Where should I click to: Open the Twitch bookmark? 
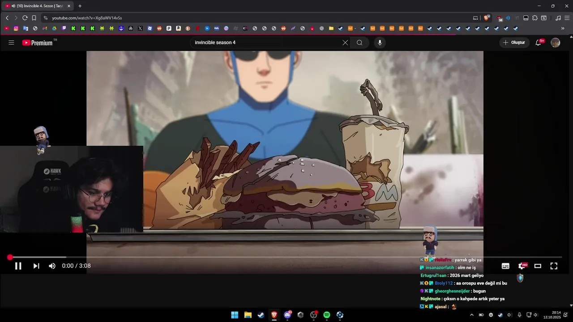pos(64,28)
